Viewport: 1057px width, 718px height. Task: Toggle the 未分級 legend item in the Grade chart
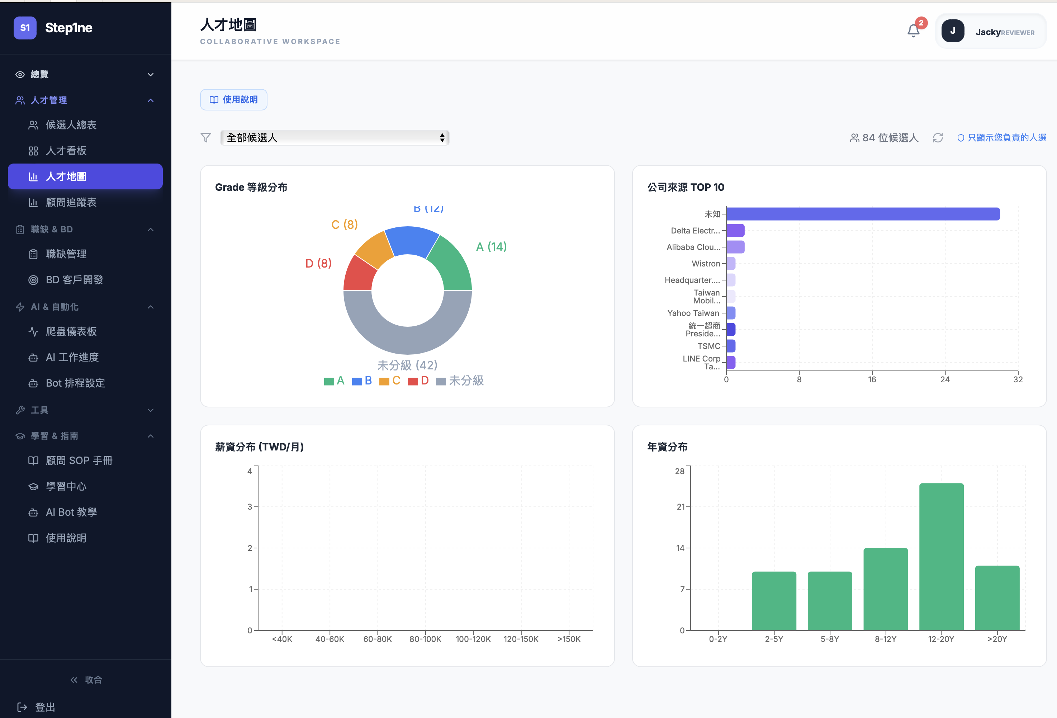pyautogui.click(x=460, y=381)
